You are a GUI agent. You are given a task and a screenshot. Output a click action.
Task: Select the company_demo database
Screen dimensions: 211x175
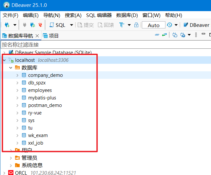coord(46,75)
